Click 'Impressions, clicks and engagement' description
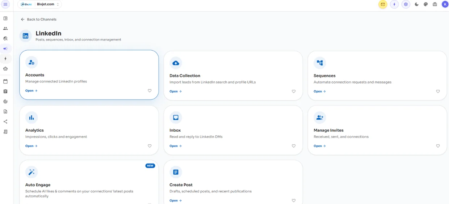The image size is (449, 204). 56,137
